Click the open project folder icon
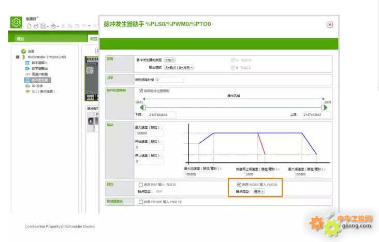This screenshot has height=242, width=379. (35, 26)
